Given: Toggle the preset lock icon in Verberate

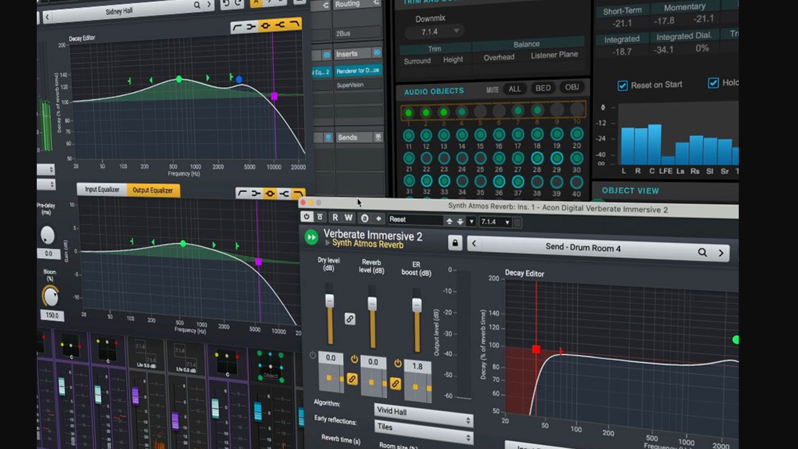Looking at the screenshot, I should 455,243.
